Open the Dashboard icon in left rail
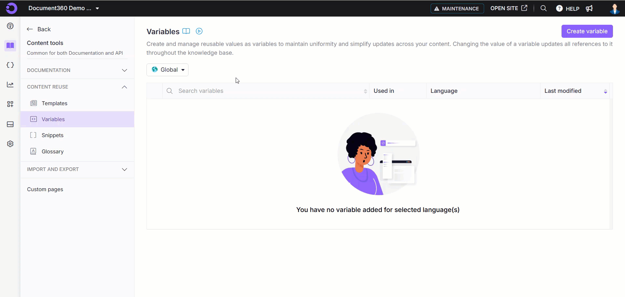 pos(10,26)
